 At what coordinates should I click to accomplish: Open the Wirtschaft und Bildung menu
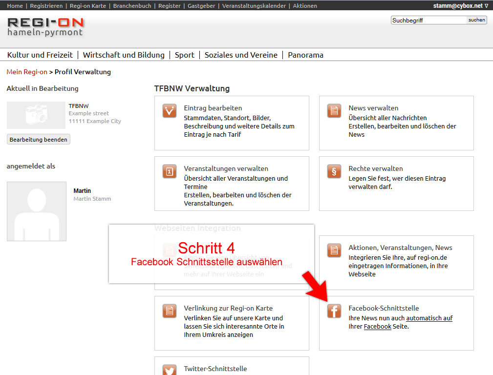click(x=124, y=55)
